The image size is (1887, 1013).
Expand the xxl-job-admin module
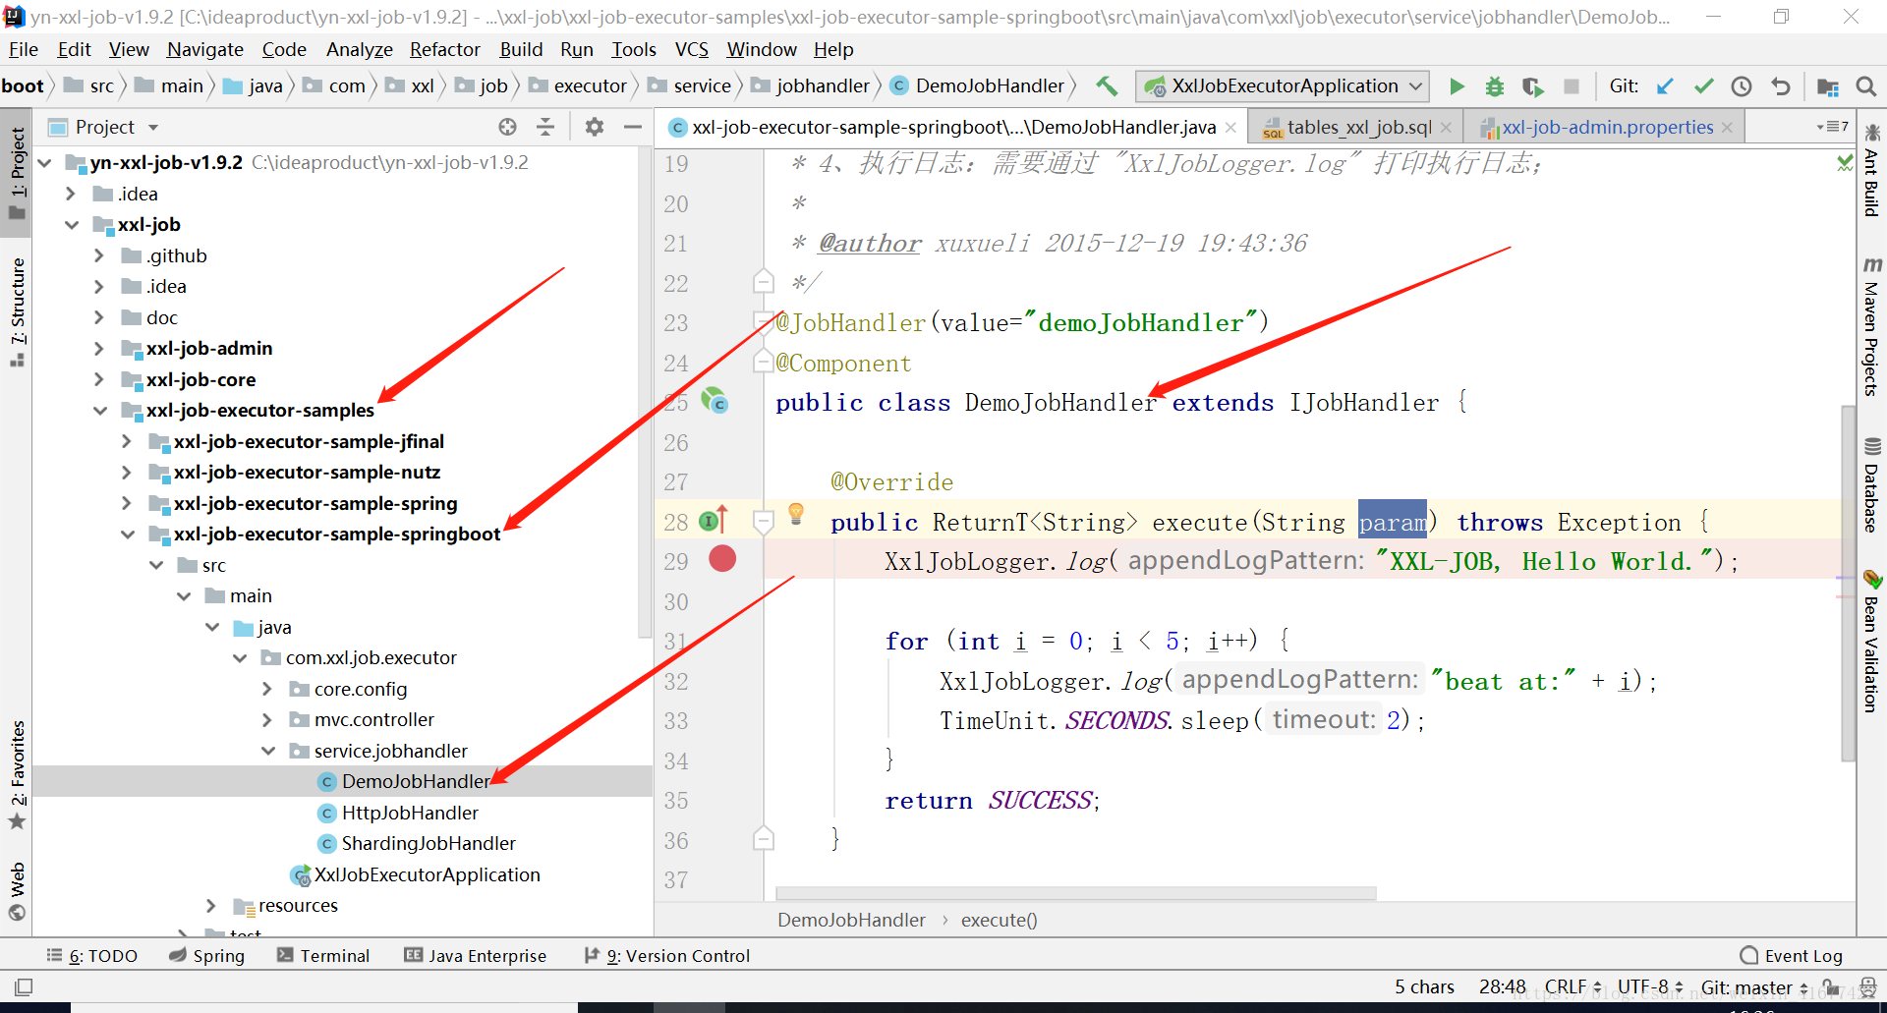[x=98, y=349]
